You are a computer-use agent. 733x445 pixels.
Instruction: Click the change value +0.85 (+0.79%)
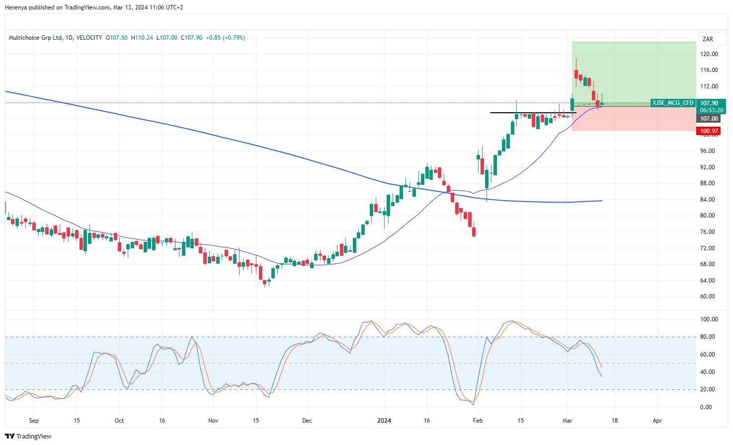[226, 38]
